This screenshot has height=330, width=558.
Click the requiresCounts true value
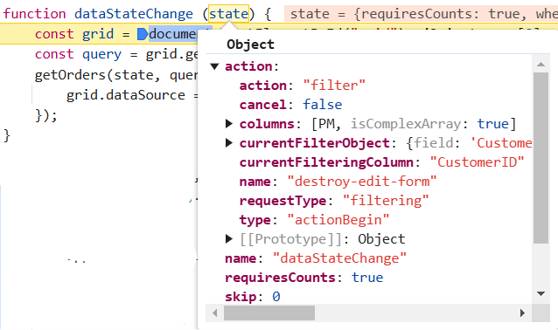pyautogui.click(x=367, y=278)
